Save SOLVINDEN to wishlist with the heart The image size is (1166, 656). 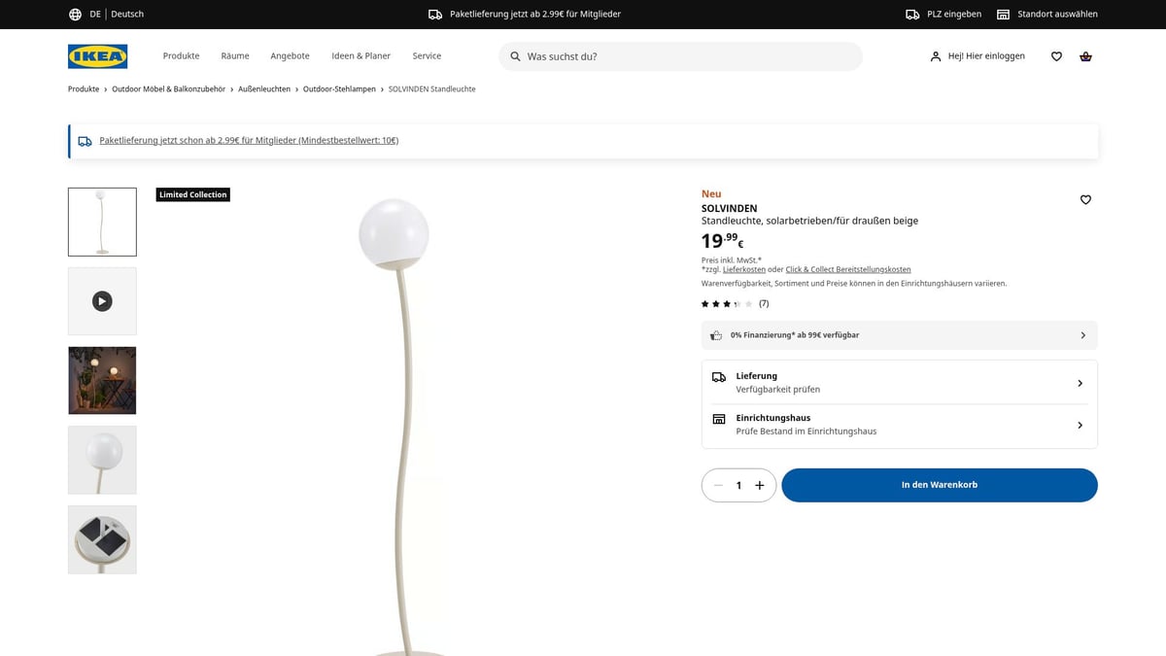coord(1085,199)
